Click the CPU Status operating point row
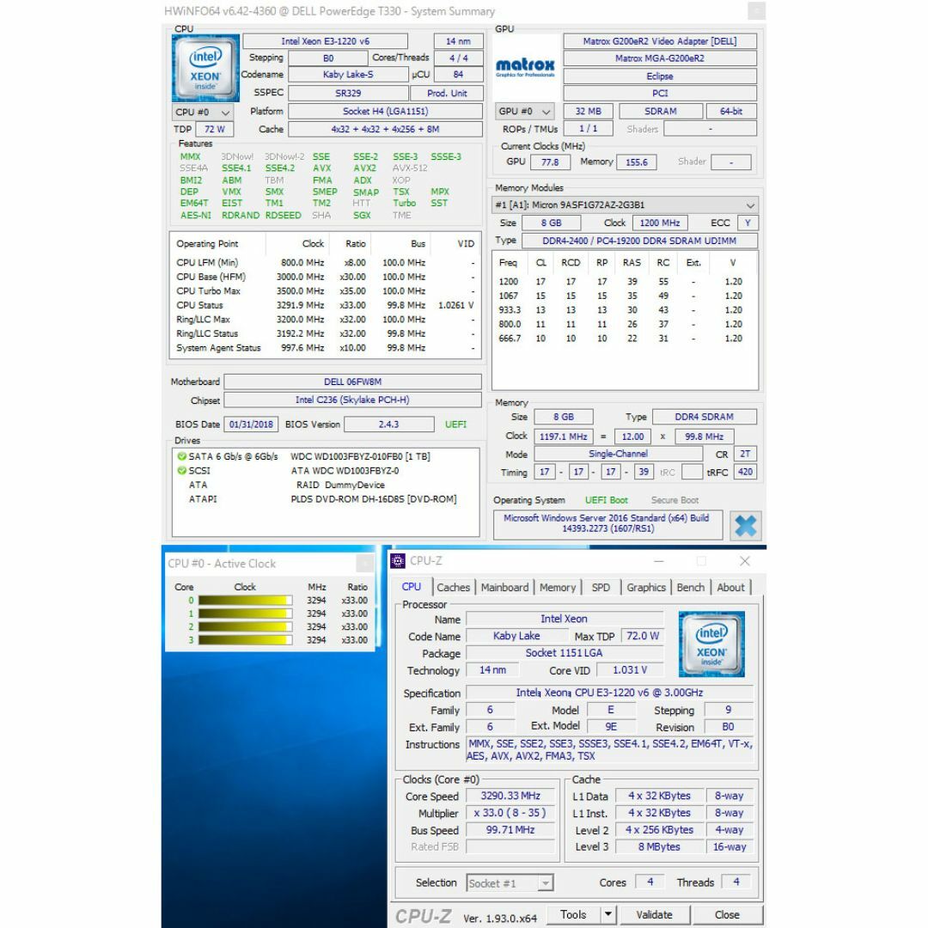The image size is (928, 928). click(326, 305)
